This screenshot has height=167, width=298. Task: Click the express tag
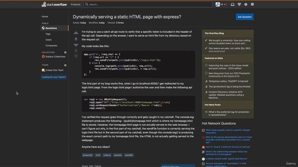point(118,155)
